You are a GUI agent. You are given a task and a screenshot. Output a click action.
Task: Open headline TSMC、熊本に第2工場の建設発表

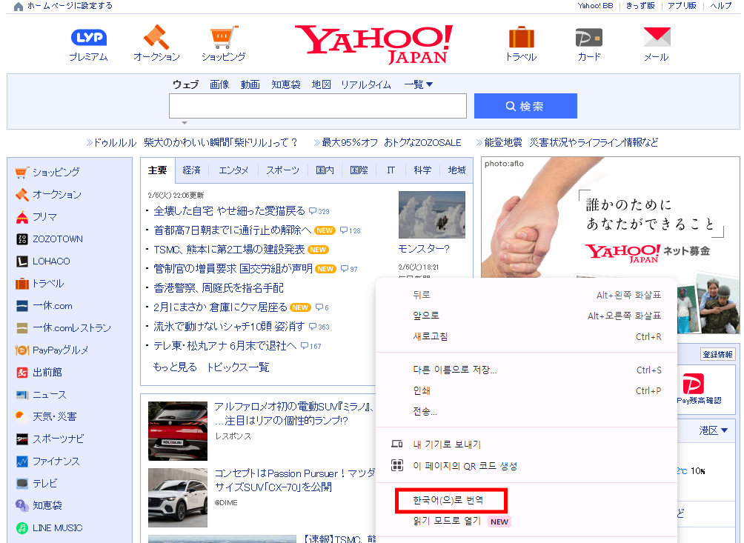[229, 250]
